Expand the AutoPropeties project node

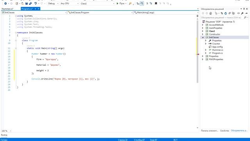pos(203,28)
